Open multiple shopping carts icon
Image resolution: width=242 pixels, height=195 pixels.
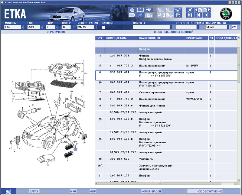tap(178, 10)
